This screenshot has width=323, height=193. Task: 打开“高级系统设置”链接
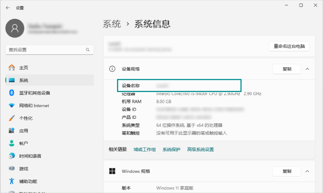point(200,149)
